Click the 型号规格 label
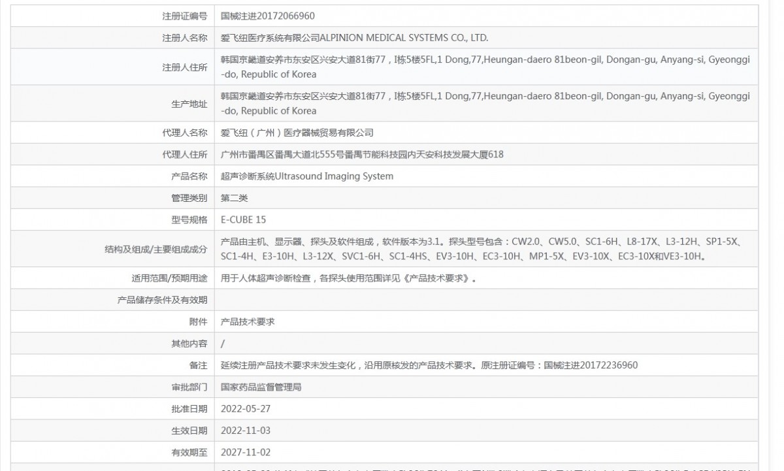784x471 pixels. [x=189, y=219]
